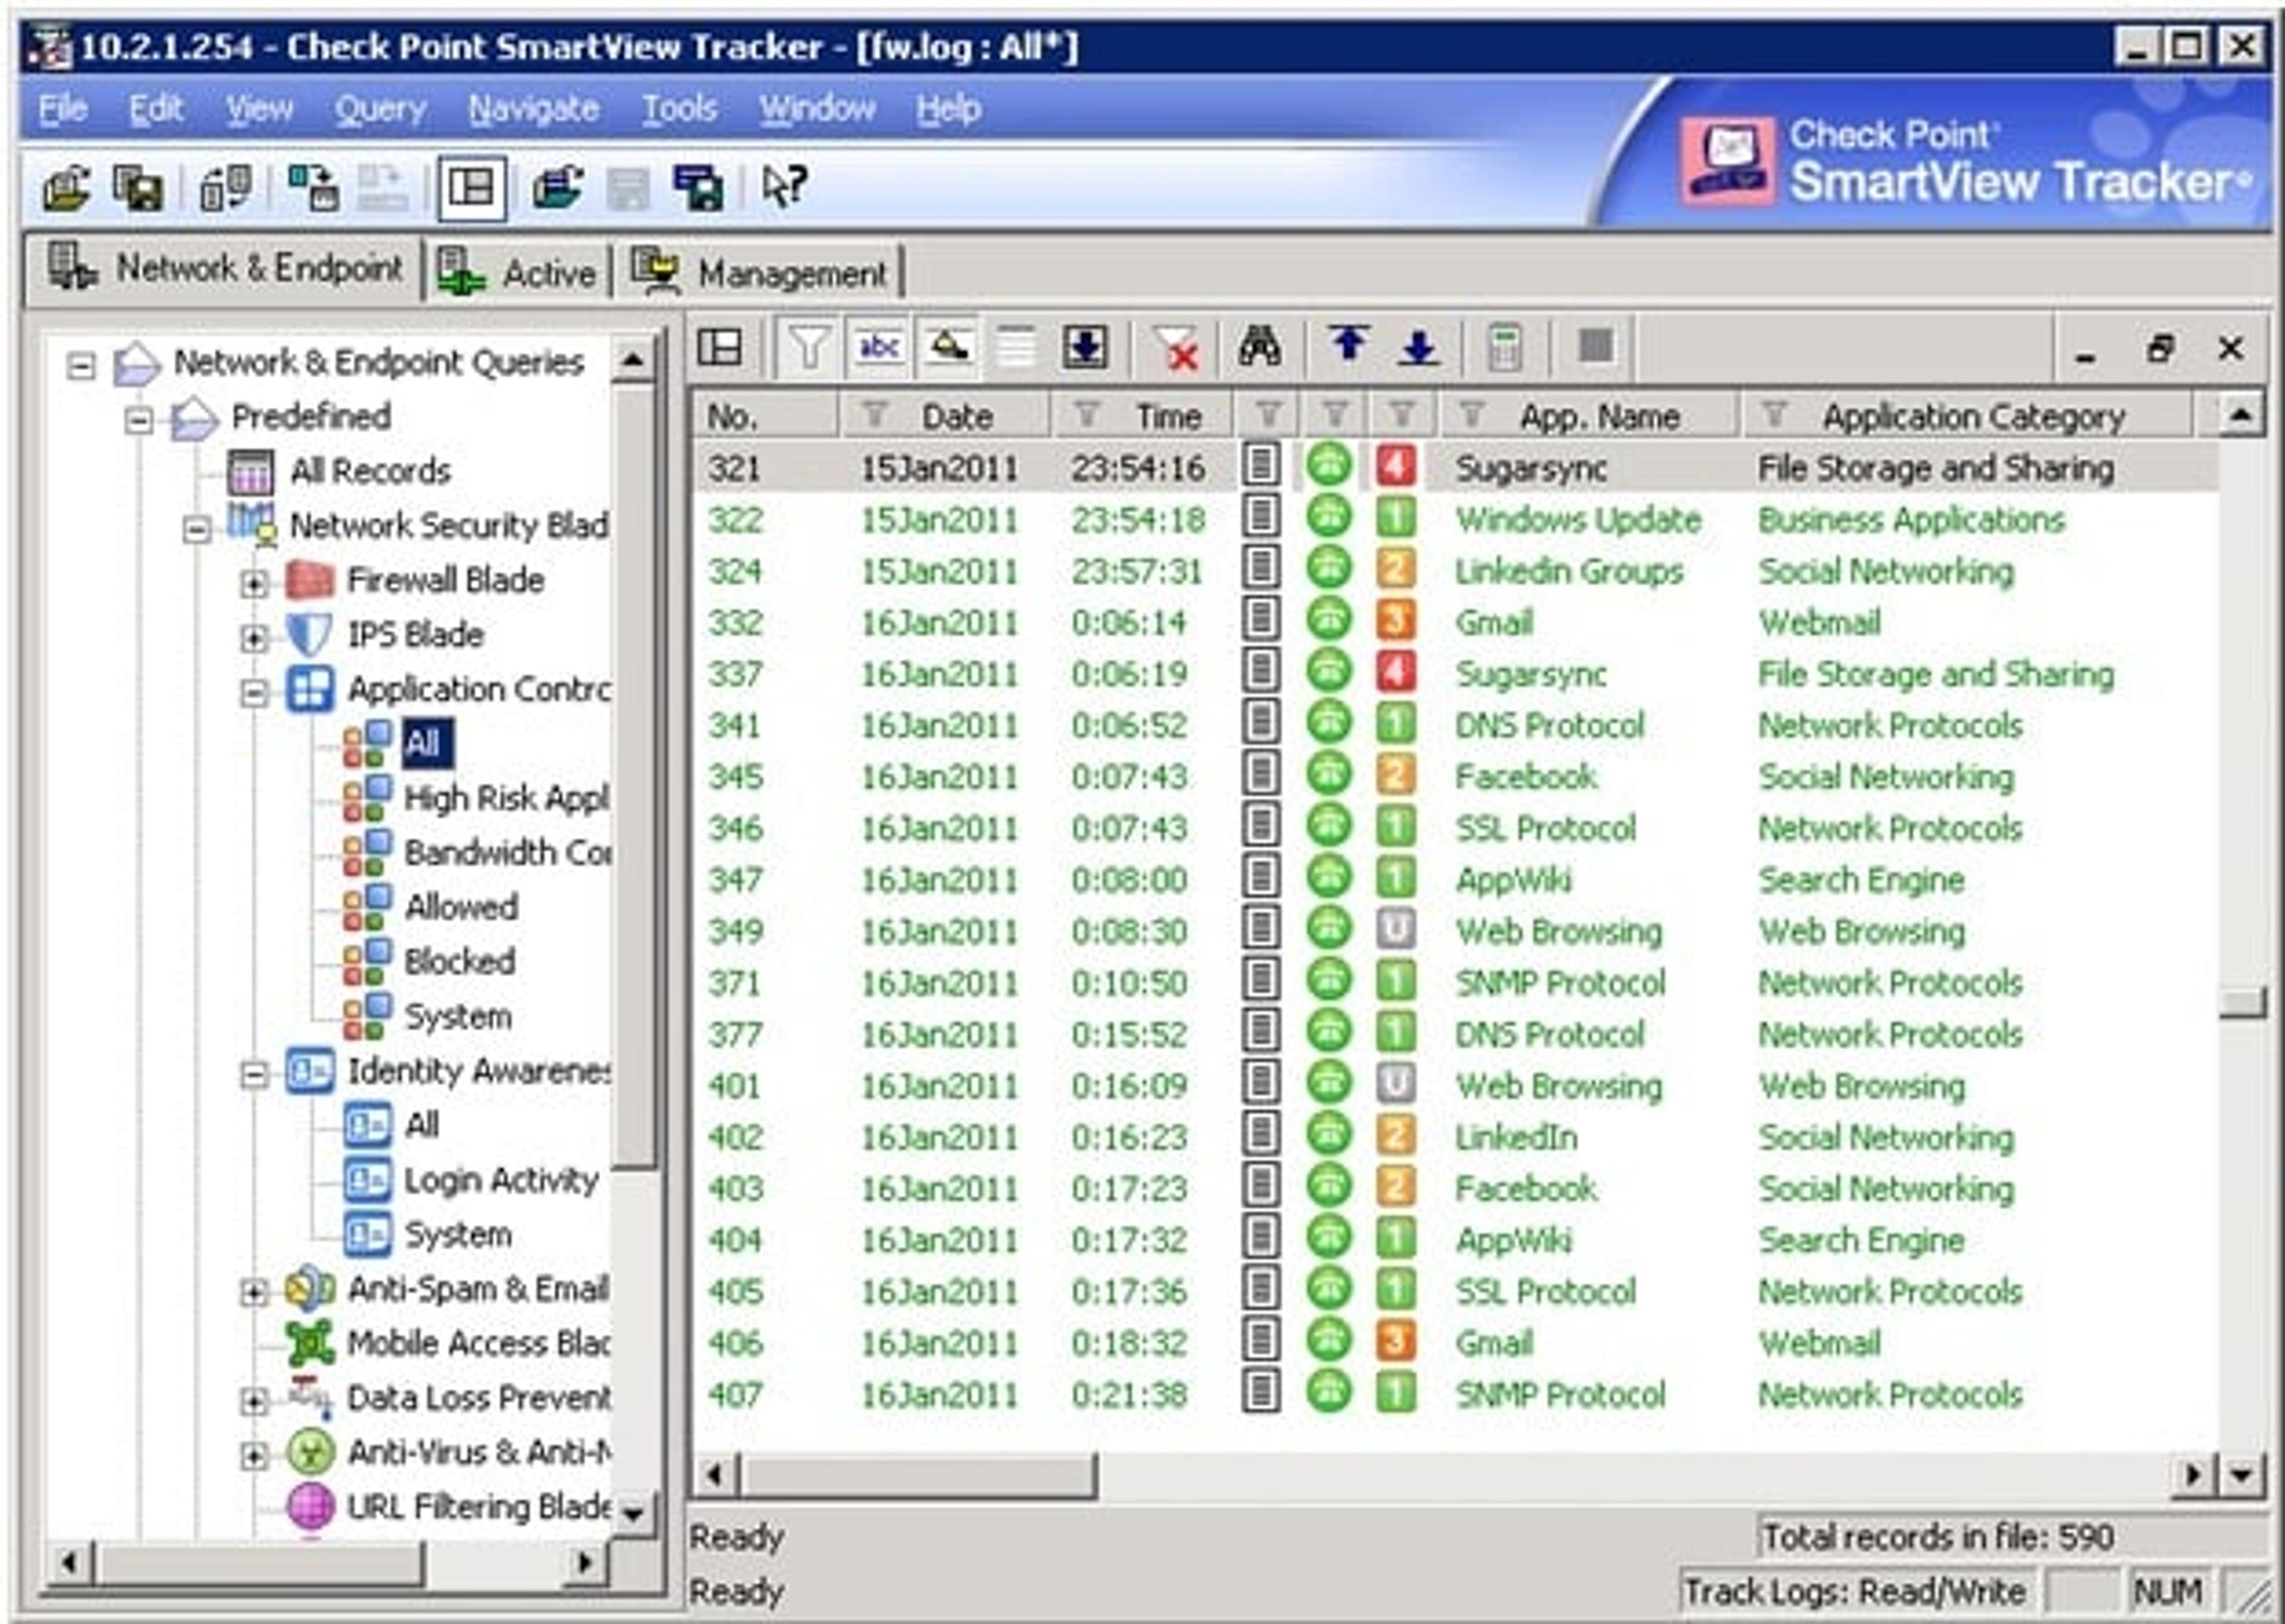Image resolution: width=2285 pixels, height=1624 pixels.
Task: Select log row 345 Facebook
Action: click(1455, 777)
